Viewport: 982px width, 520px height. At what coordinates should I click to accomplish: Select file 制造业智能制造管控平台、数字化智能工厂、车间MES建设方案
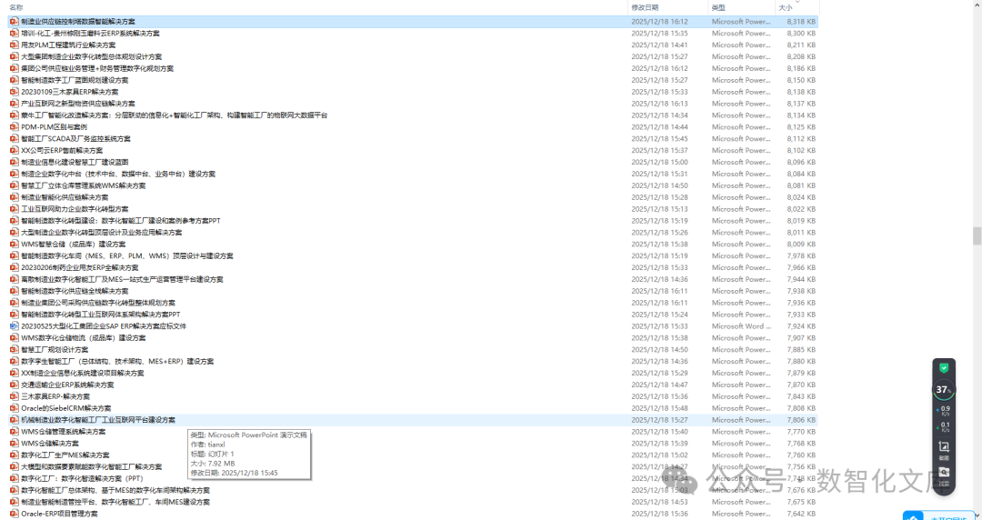[115, 502]
